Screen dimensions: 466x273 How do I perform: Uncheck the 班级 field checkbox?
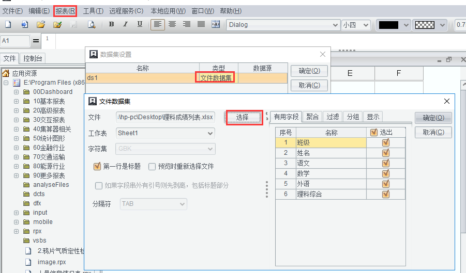(386, 142)
